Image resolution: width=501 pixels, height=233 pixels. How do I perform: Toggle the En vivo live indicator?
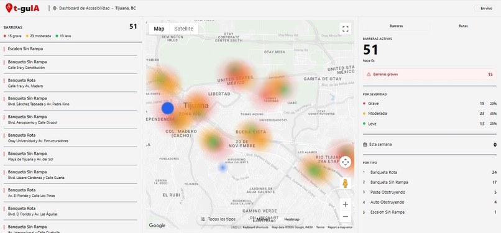click(x=484, y=8)
